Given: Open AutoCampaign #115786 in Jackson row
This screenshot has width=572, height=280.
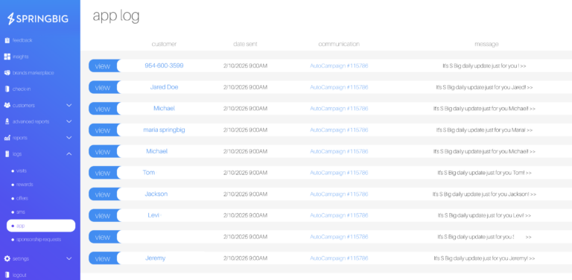Looking at the screenshot, I should tap(339, 194).
